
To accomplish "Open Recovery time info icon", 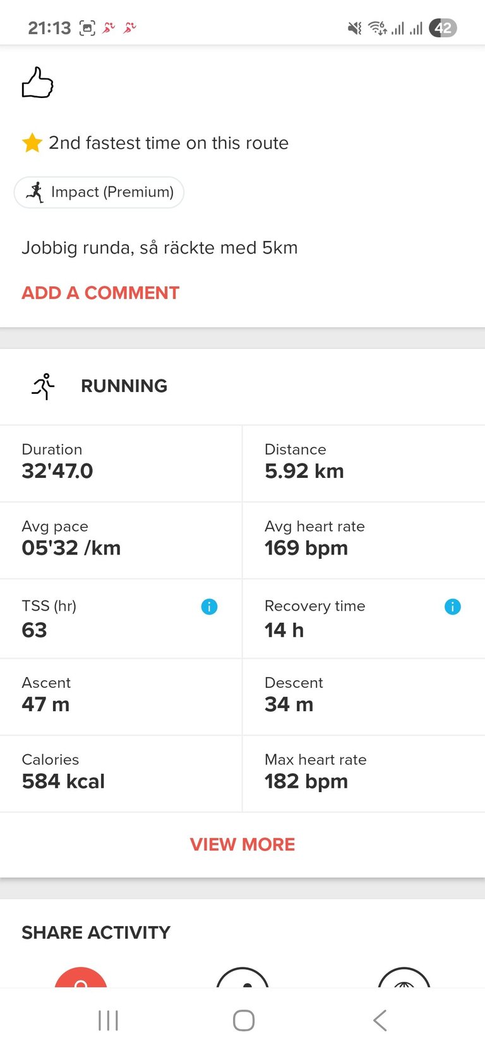I will pyautogui.click(x=453, y=607).
